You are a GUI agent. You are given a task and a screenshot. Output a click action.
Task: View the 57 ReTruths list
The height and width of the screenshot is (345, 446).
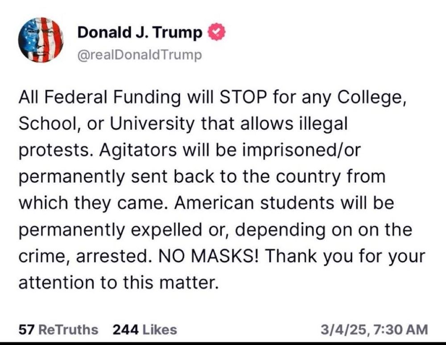(x=58, y=330)
